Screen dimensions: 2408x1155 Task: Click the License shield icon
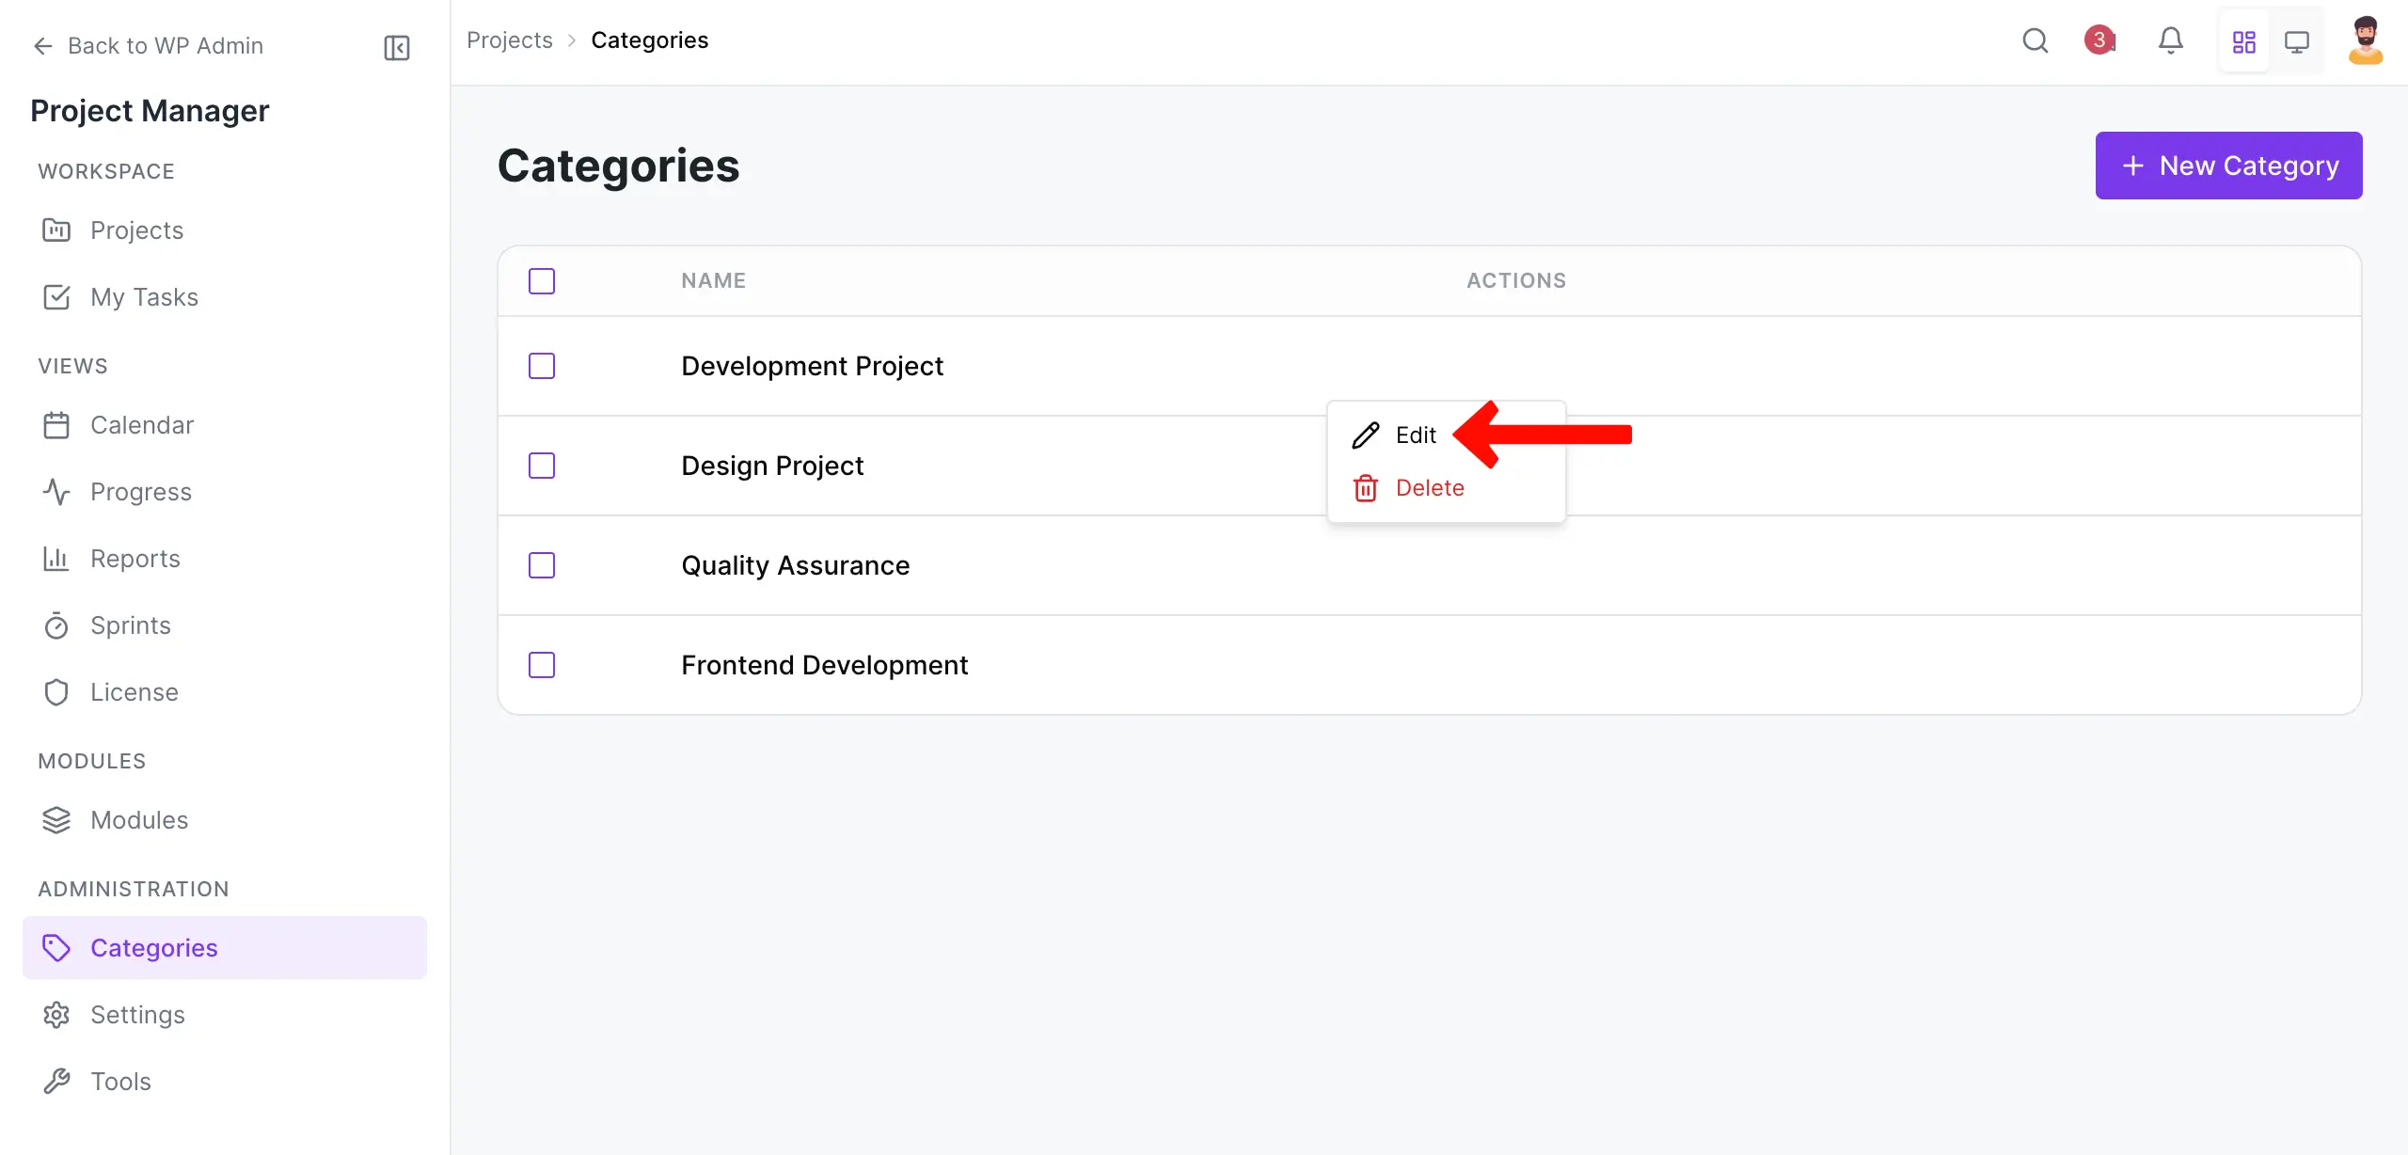pyautogui.click(x=56, y=691)
